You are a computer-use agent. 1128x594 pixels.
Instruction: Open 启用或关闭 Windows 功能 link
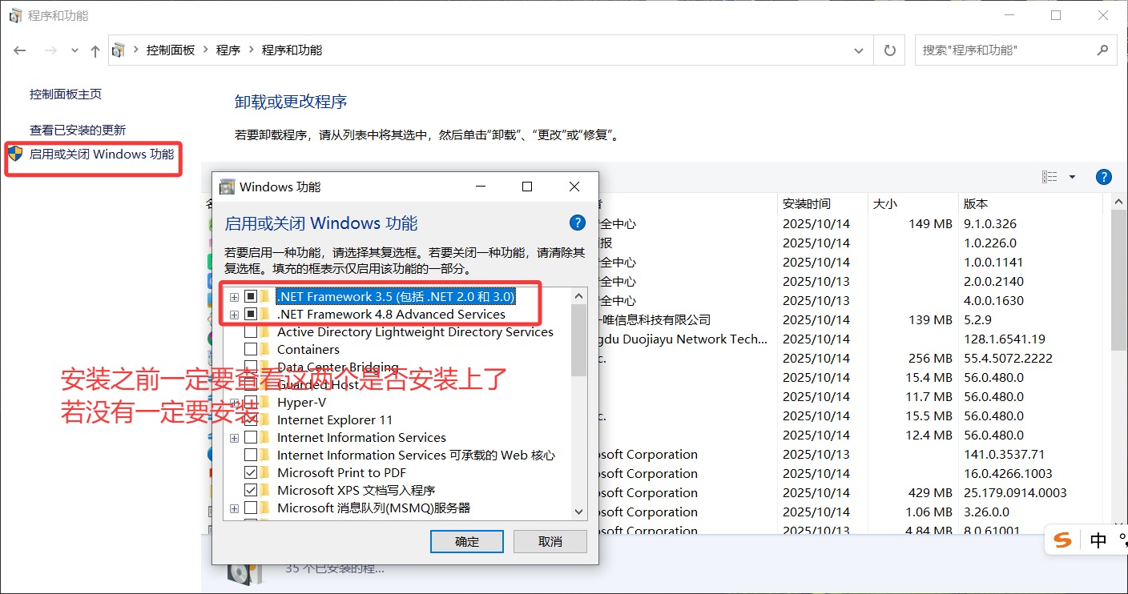tap(102, 154)
